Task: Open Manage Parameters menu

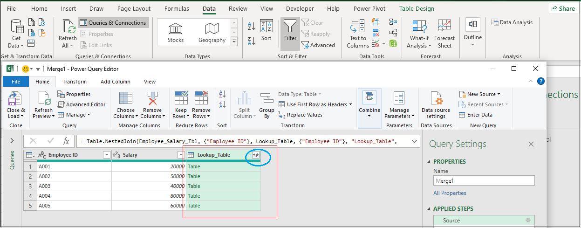Action: [x=399, y=105]
